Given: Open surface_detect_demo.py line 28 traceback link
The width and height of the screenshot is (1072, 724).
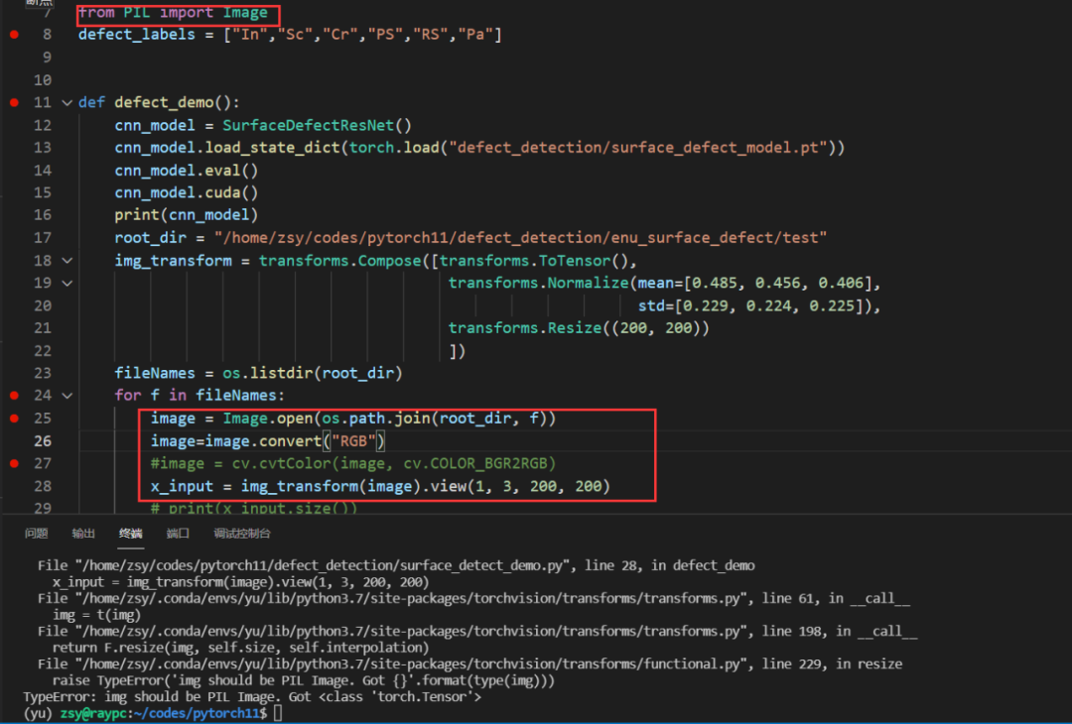Looking at the screenshot, I should (323, 565).
